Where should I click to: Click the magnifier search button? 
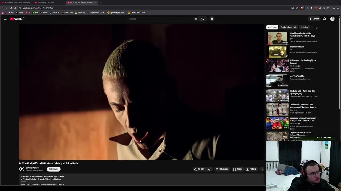tap(203, 19)
